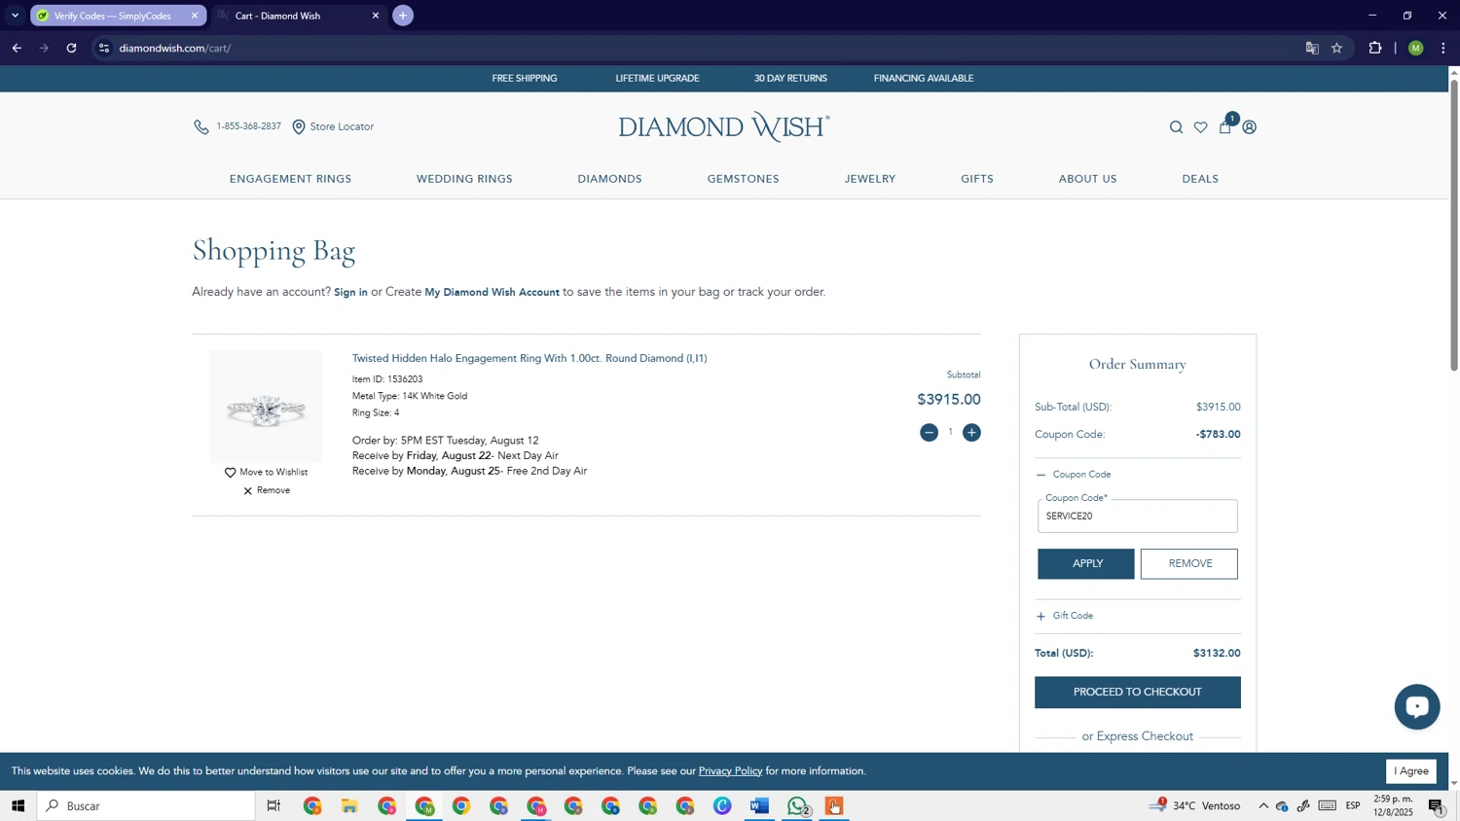
Task: Open the Twisted Hidden Halo Engagement Ring title link
Action: coord(529,359)
